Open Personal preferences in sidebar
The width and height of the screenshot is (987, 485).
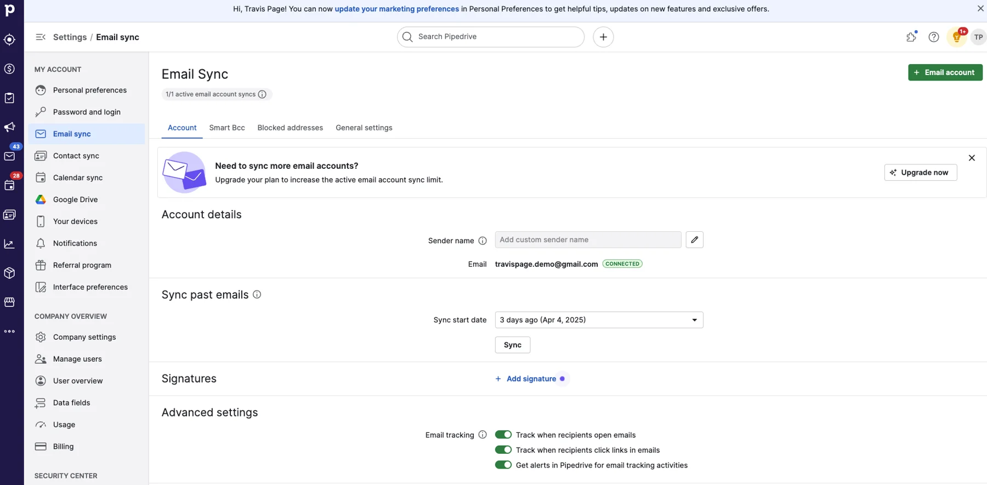(87, 90)
